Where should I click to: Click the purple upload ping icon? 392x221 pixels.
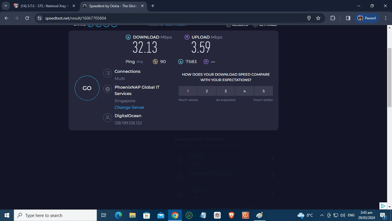[x=206, y=62]
